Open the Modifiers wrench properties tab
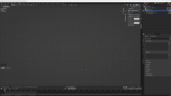The height and width of the screenshot is (96, 171). click(x=143, y=54)
